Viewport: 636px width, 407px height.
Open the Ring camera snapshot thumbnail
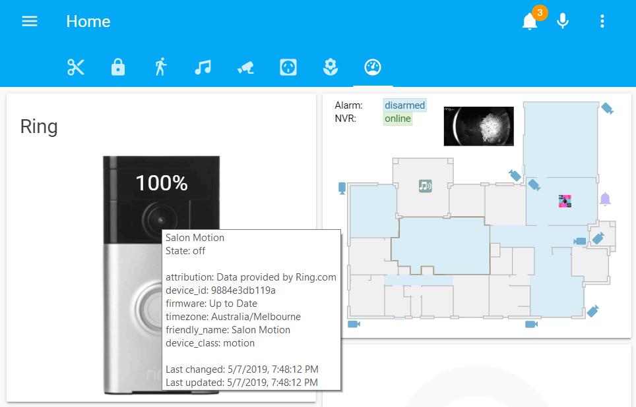[x=478, y=126]
